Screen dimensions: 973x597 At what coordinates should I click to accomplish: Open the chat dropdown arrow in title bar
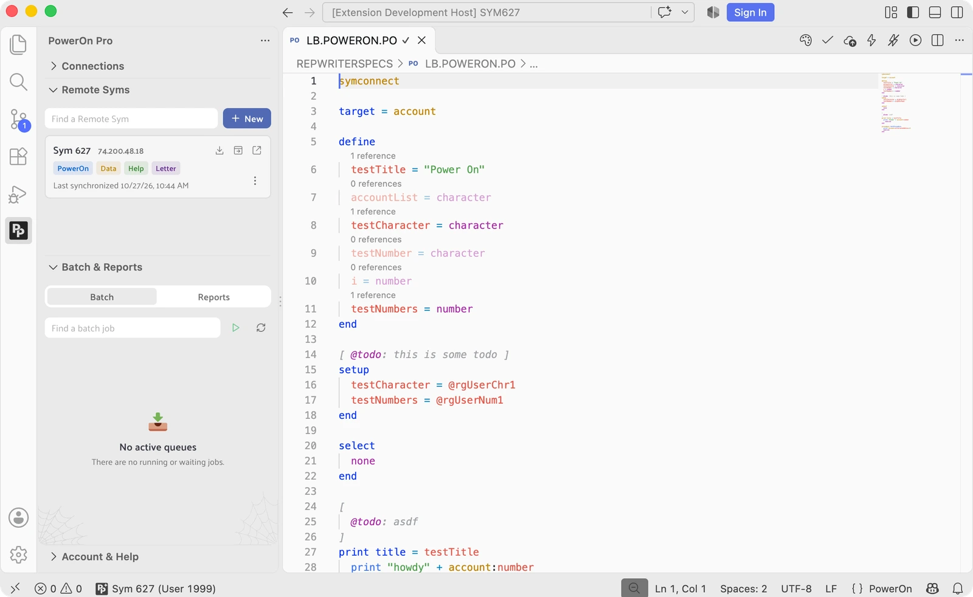685,12
